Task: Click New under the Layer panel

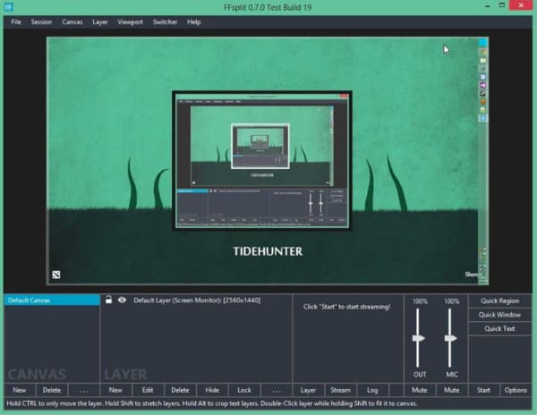Action: (115, 390)
